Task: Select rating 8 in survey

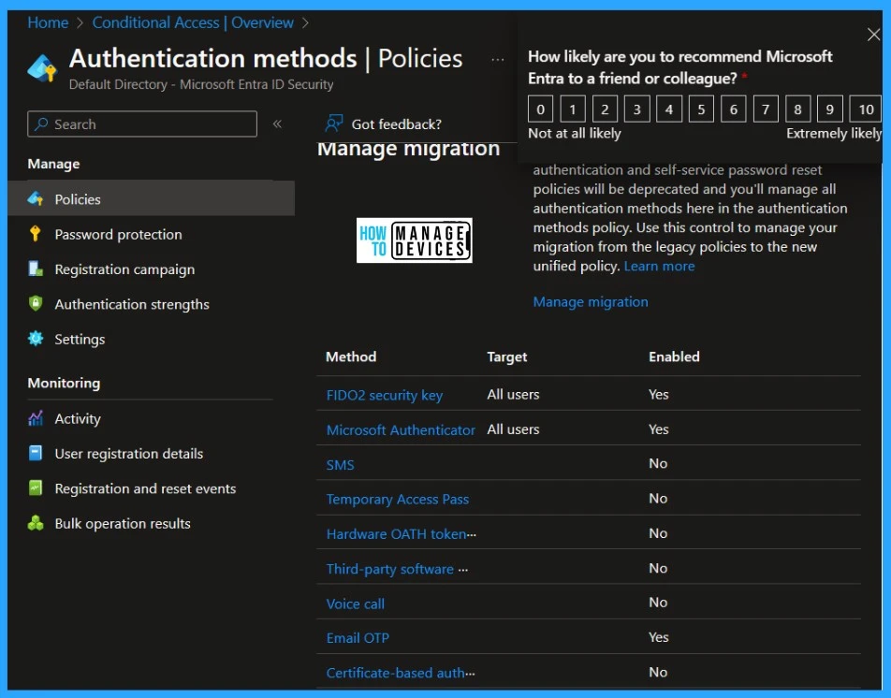Action: [797, 109]
